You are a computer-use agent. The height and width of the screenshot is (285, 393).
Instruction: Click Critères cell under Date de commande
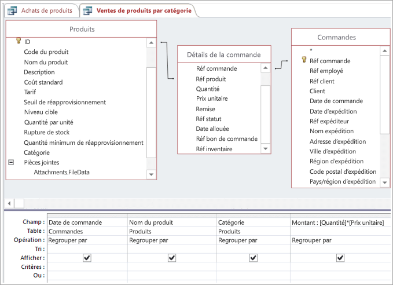click(x=87, y=266)
